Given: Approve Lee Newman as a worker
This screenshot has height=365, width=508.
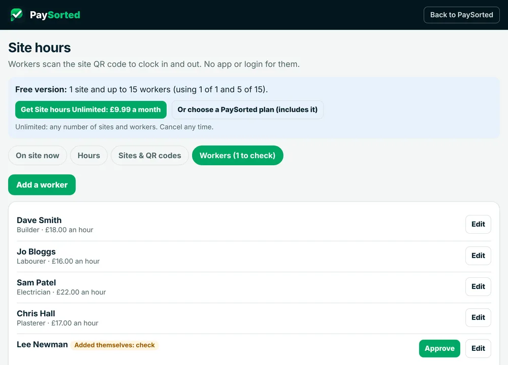Looking at the screenshot, I should coord(439,348).
